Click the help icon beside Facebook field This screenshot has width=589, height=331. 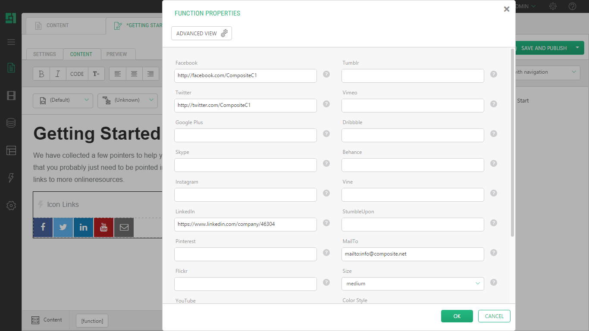point(326,74)
